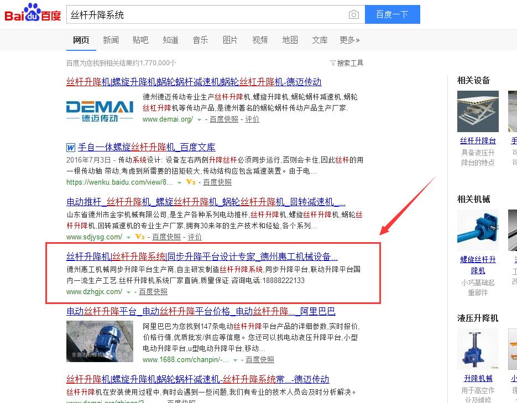
Task: Expand the dropdown arrow after www.dzhgjx.com
Action: [x=128, y=292]
